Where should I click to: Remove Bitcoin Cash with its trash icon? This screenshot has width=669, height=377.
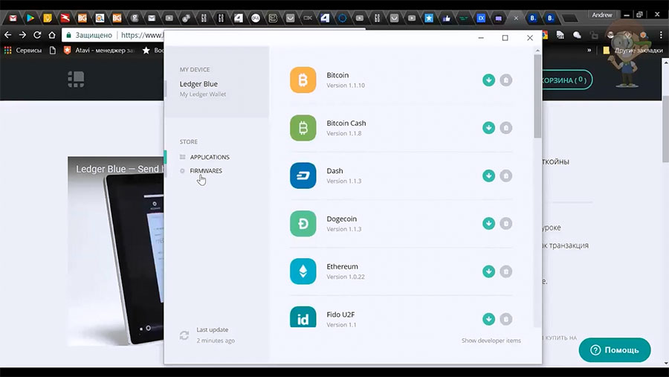coord(506,128)
